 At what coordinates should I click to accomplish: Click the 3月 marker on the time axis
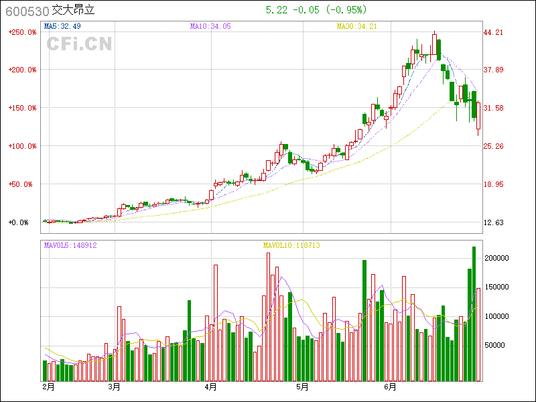coord(115,387)
